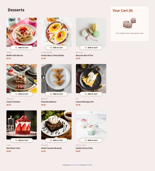Click cart icon under Classic Tiramisu image
This screenshot has width=155, height=171.
click(16, 94)
